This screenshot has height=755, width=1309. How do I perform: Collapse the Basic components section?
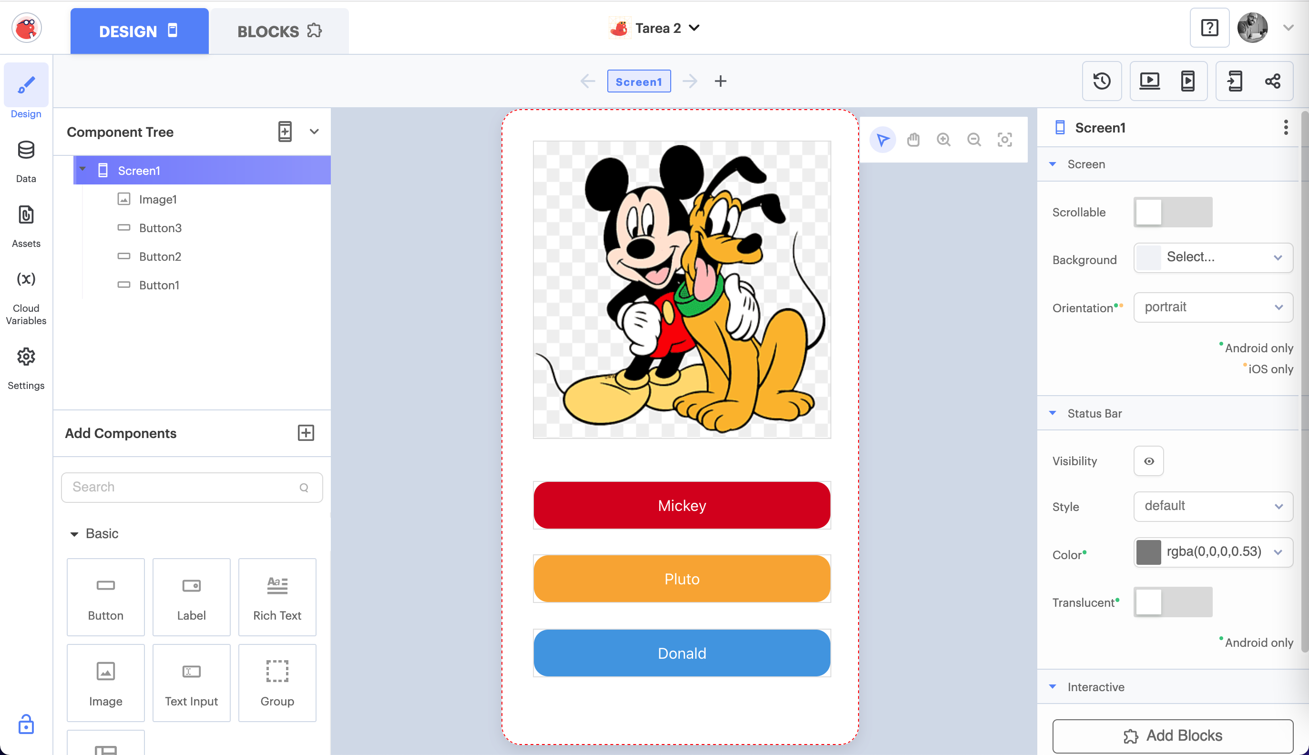coord(74,534)
